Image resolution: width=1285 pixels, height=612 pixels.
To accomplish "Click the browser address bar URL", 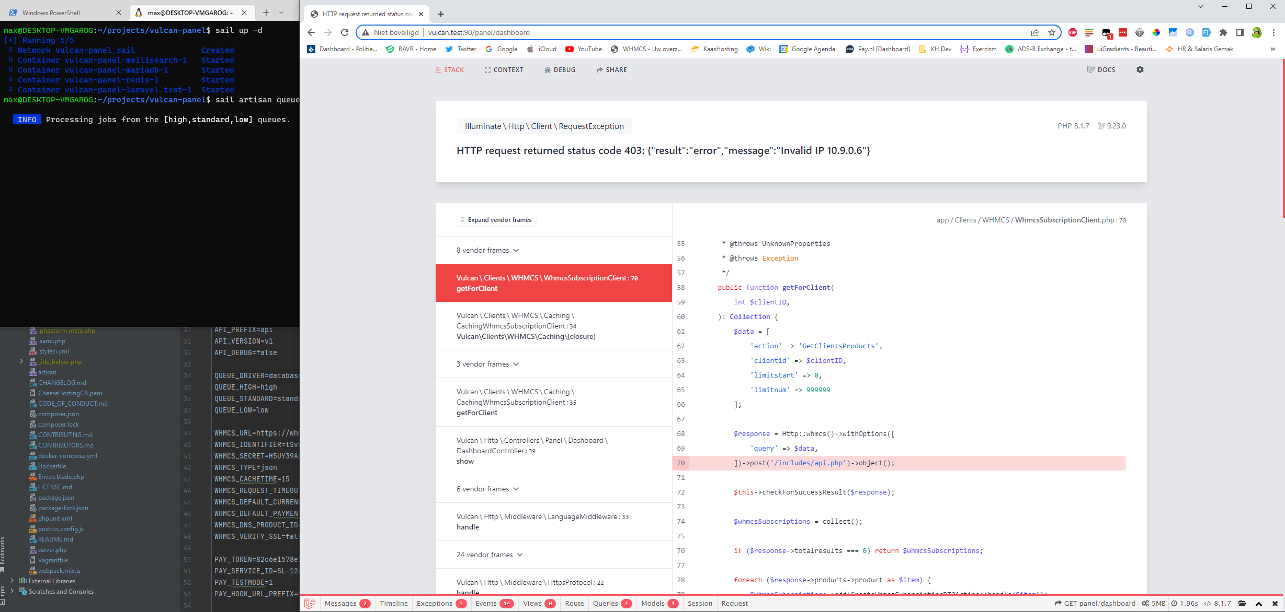I will [x=479, y=32].
